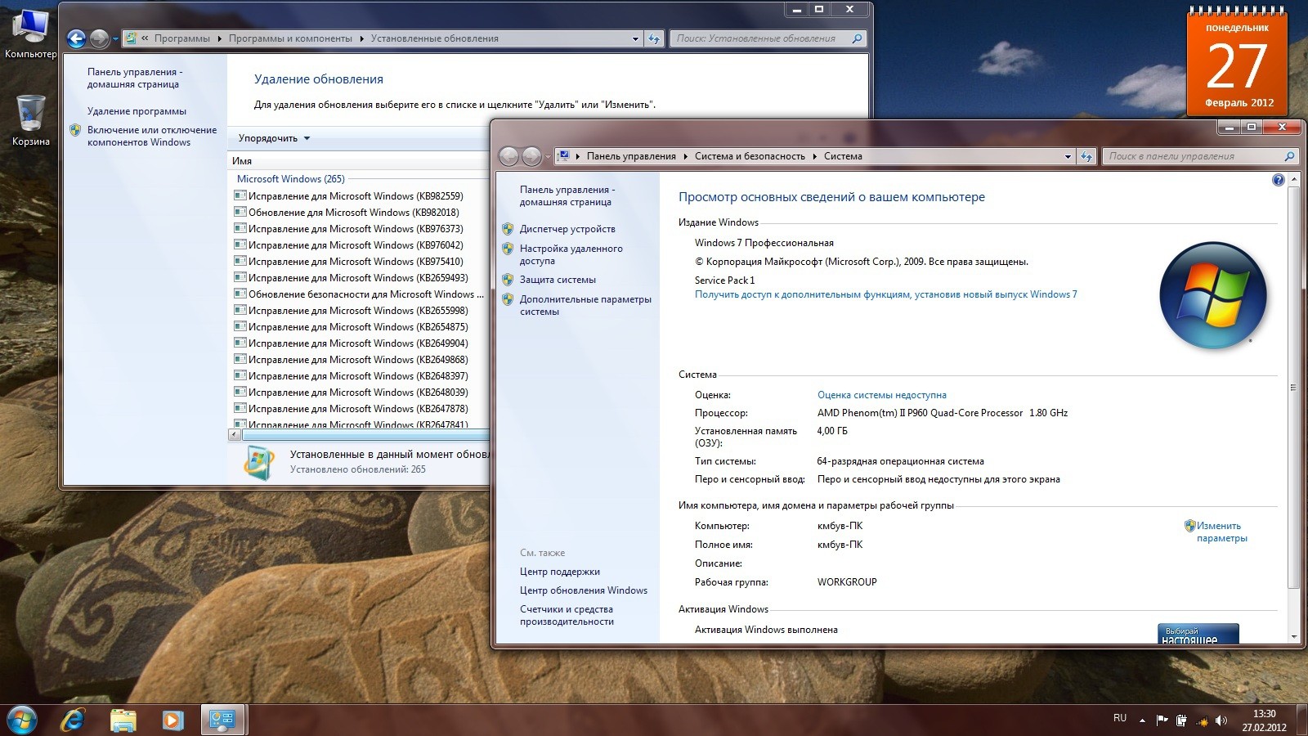Click shield icon next to Включение или отключение компонентов
Image resolution: width=1308 pixels, height=736 pixels.
[x=75, y=130]
